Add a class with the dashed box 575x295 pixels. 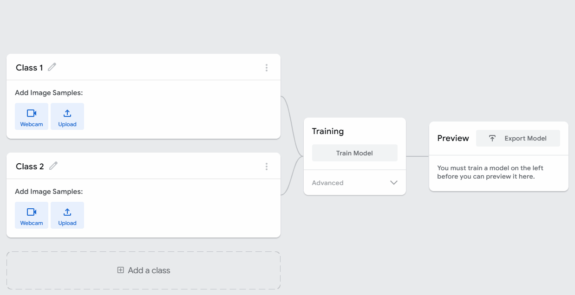tap(144, 270)
